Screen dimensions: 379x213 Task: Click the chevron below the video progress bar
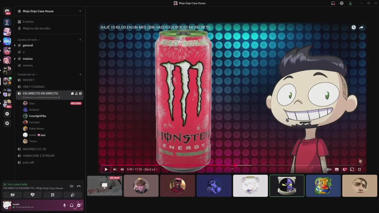tap(232, 169)
